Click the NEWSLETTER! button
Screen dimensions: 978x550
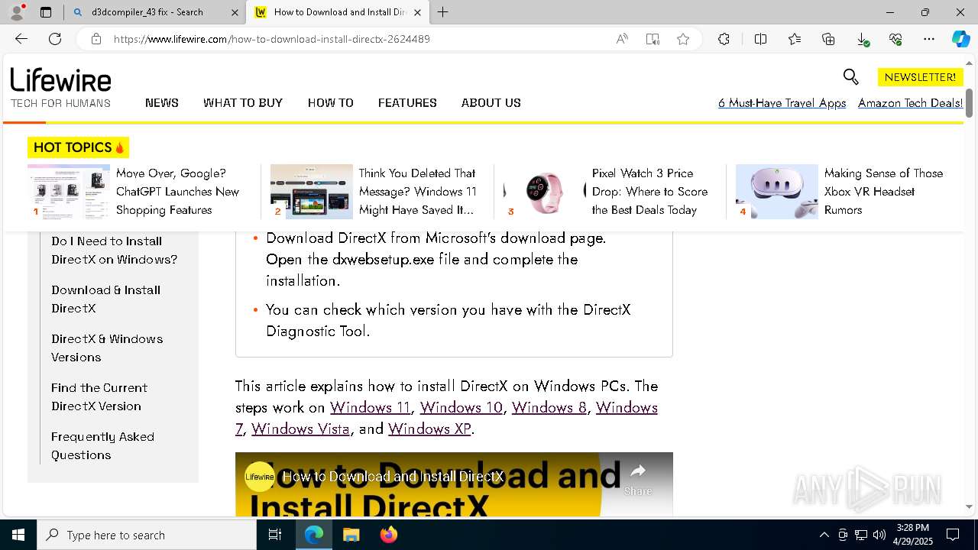coord(920,77)
